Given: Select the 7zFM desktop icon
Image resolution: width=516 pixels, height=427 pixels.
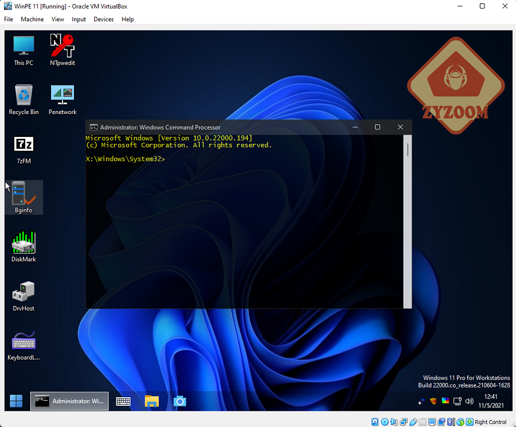Looking at the screenshot, I should point(24,150).
